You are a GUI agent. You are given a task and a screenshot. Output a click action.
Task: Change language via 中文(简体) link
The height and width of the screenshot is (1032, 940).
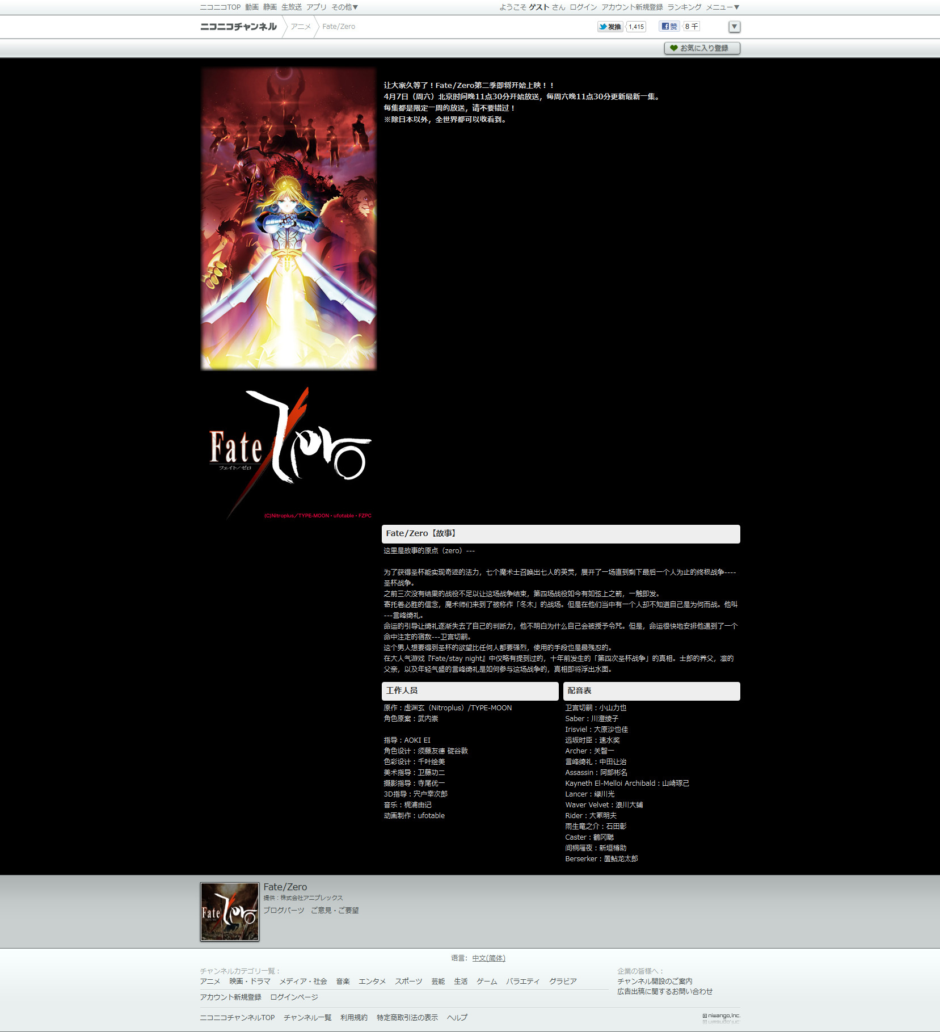(488, 958)
